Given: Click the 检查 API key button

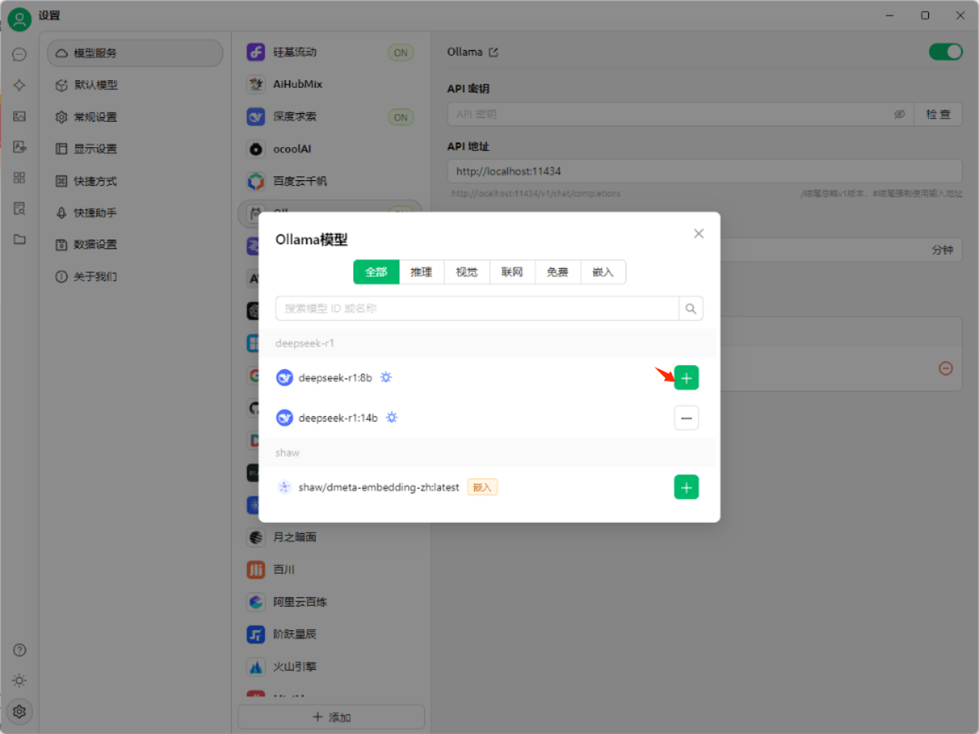Looking at the screenshot, I should pos(938,114).
